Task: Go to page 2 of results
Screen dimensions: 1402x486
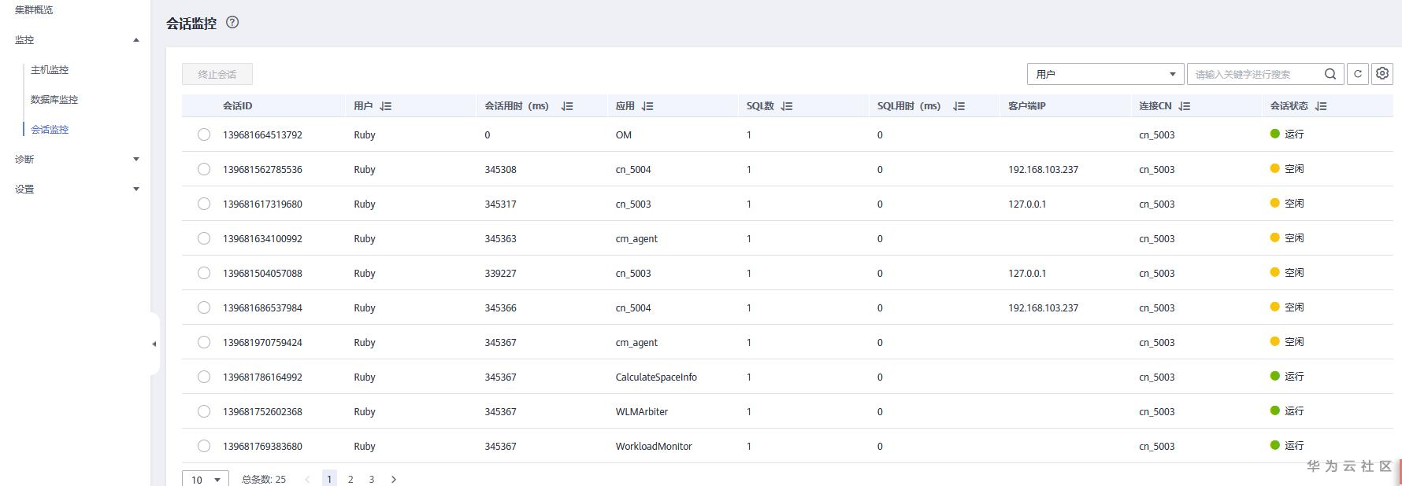Action: click(x=350, y=479)
